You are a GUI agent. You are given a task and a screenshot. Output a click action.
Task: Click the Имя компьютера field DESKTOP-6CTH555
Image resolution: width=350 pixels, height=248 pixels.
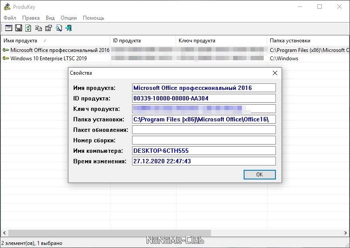204,151
